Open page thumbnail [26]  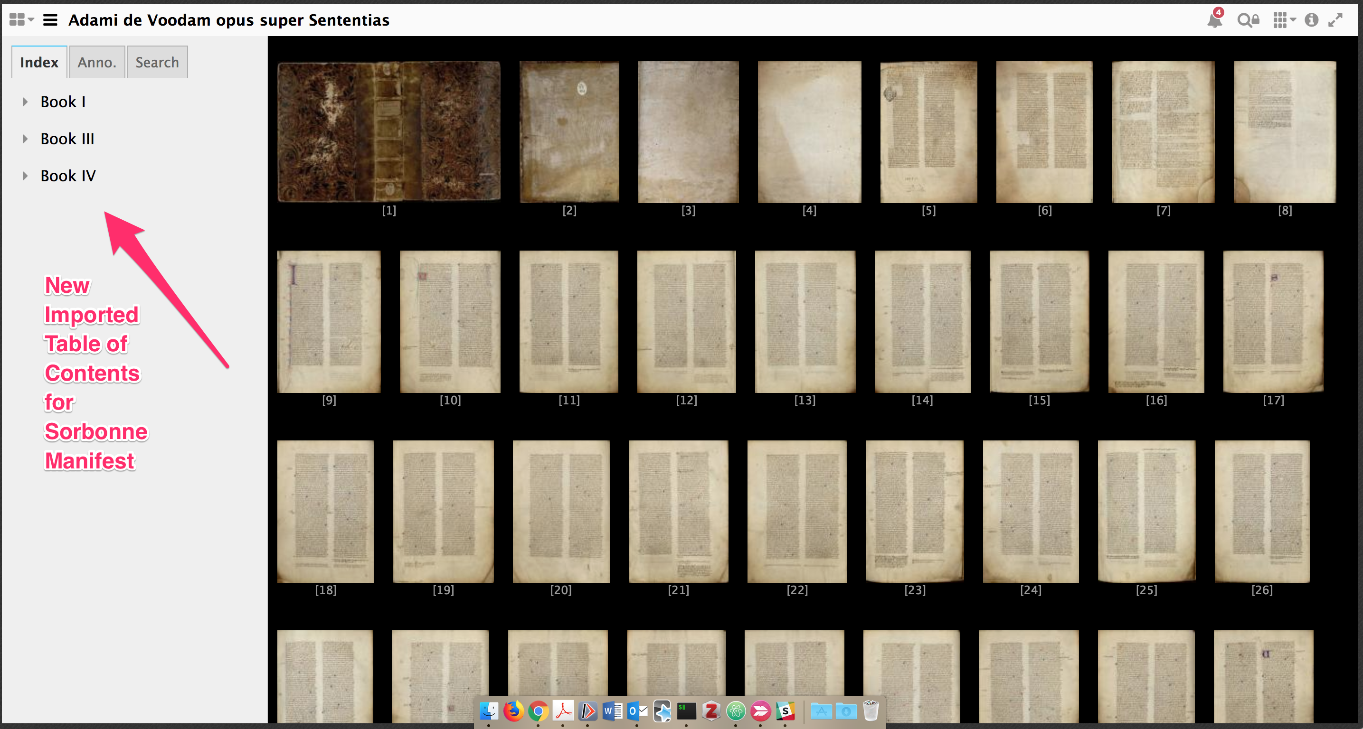(1262, 511)
